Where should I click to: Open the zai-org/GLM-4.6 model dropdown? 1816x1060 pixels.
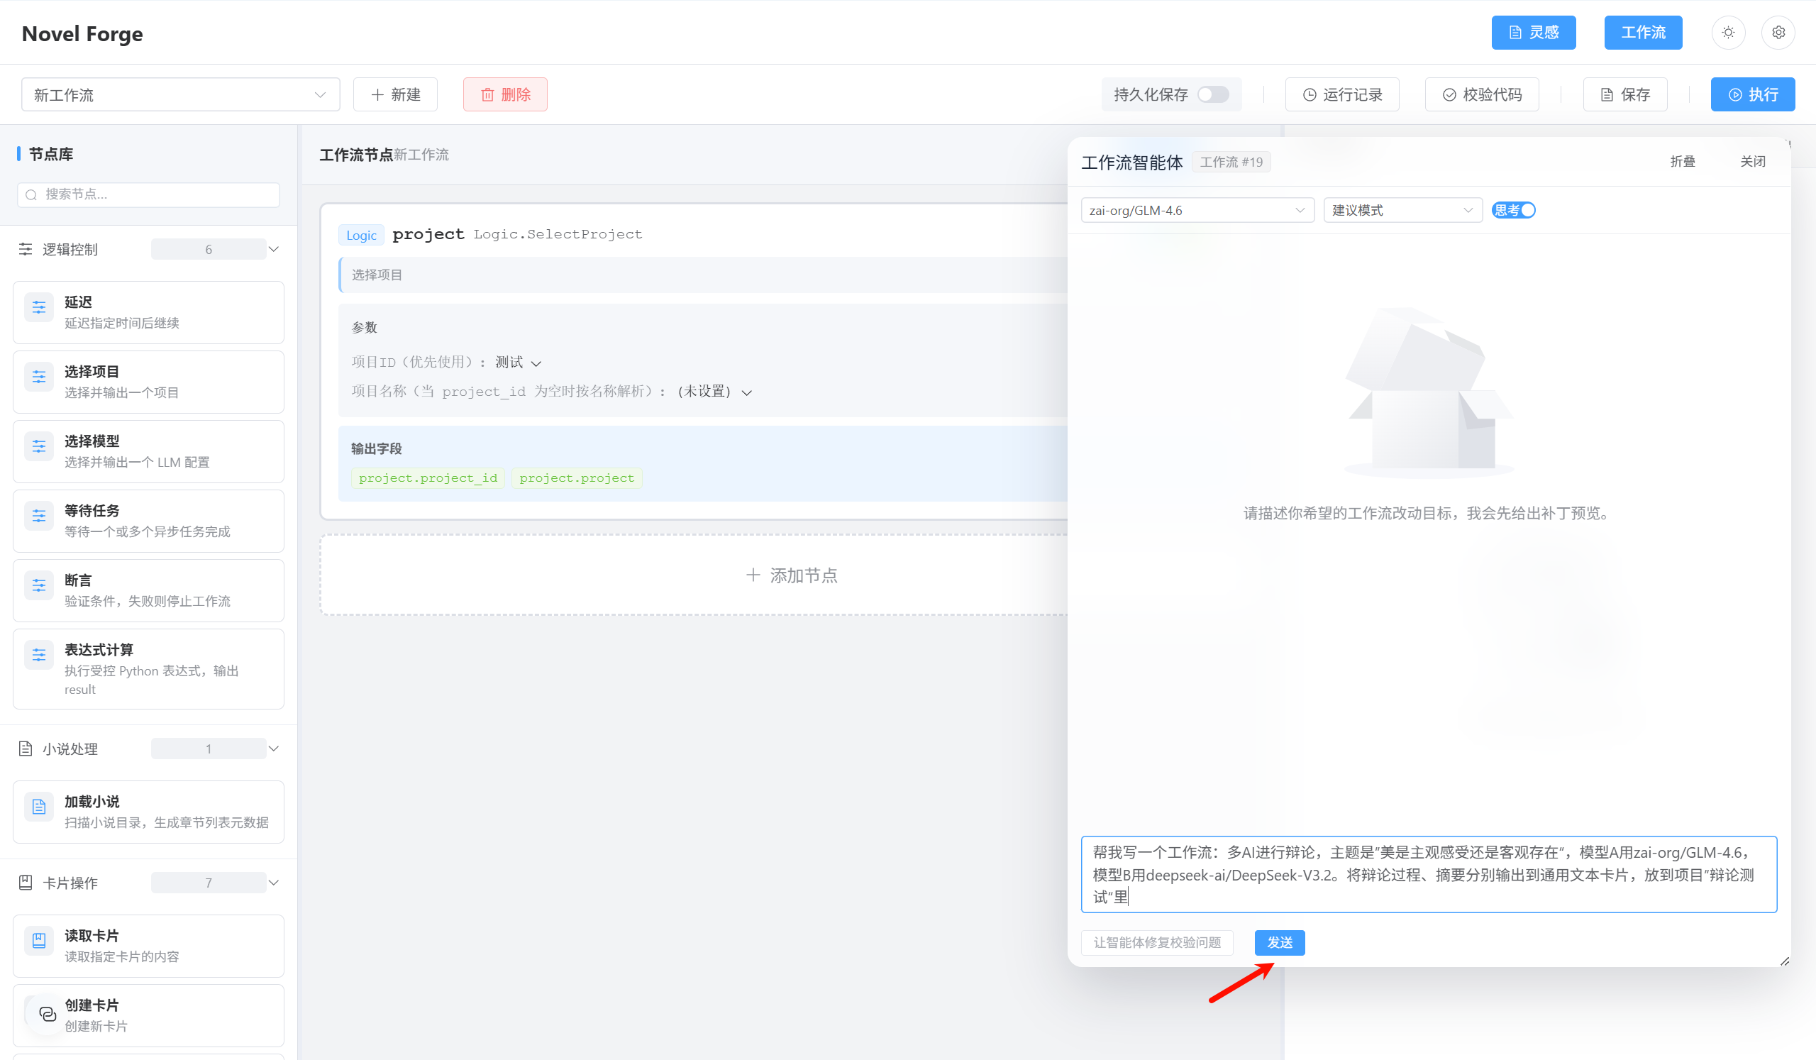click(x=1197, y=211)
